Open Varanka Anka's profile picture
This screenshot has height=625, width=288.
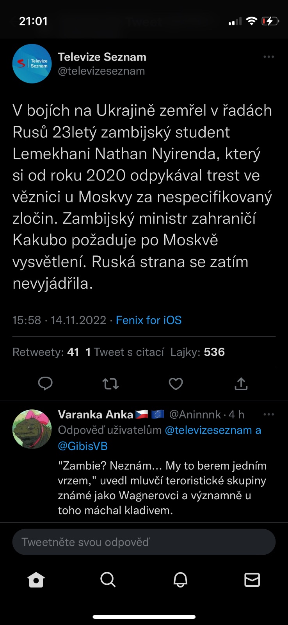(x=32, y=429)
